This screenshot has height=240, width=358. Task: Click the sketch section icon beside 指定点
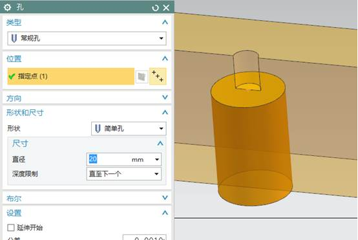[x=142, y=76]
